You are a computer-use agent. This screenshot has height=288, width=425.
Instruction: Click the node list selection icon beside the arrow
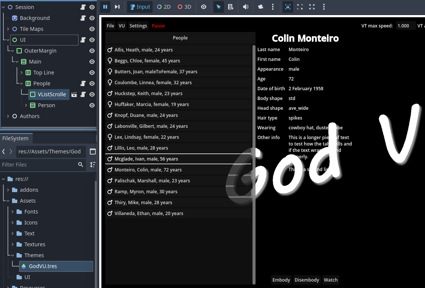[x=231, y=7]
